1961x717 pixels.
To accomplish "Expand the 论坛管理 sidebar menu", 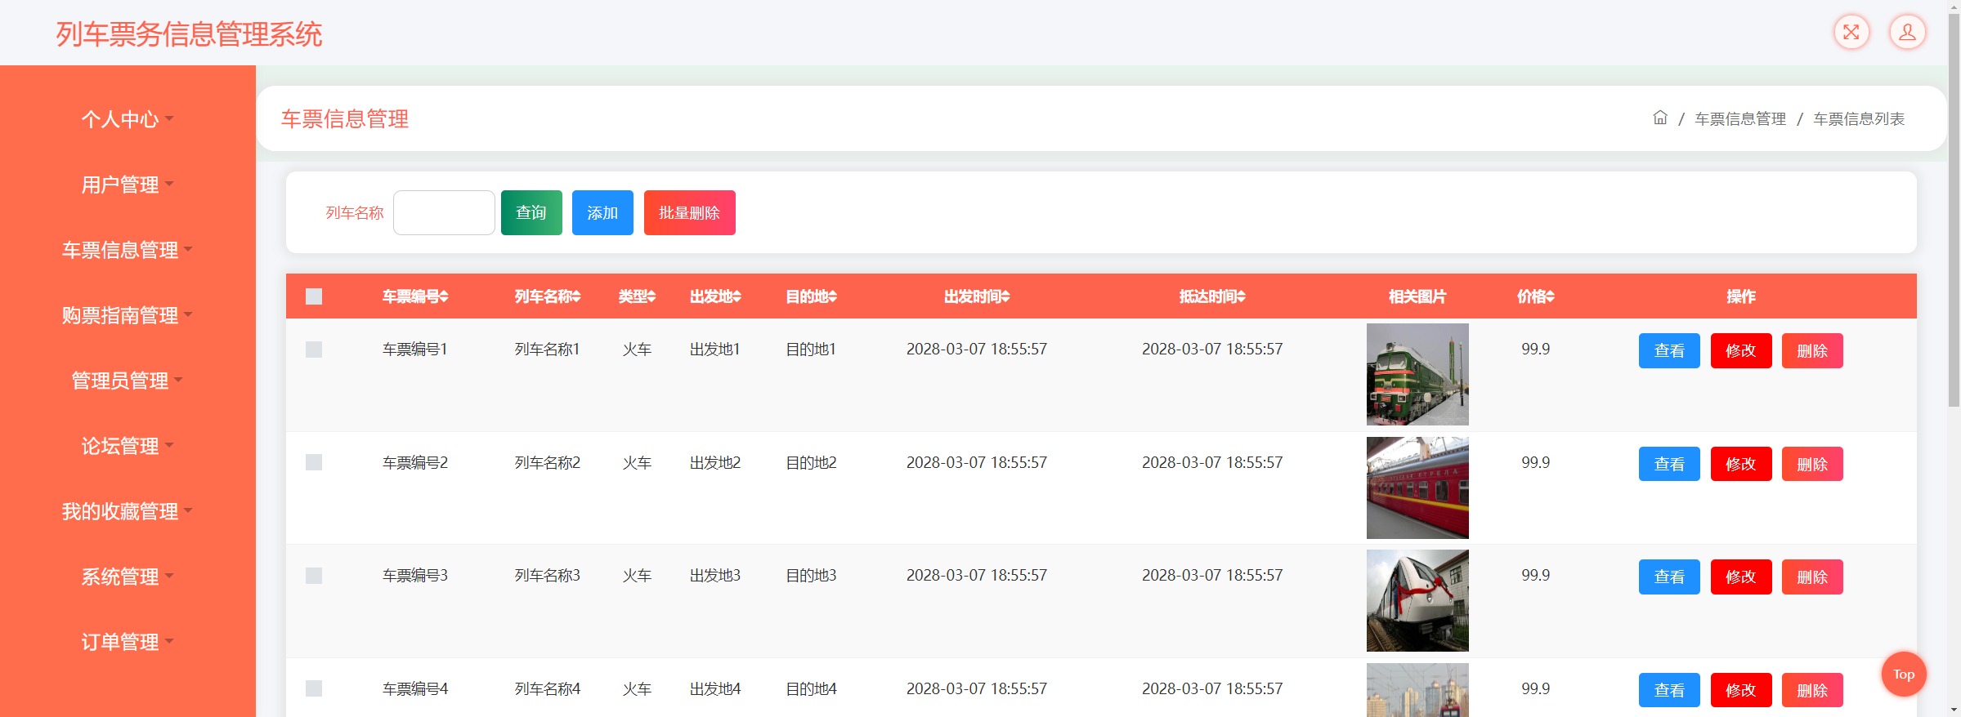I will point(128,446).
